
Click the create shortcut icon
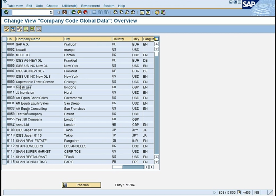(x=148, y=12)
